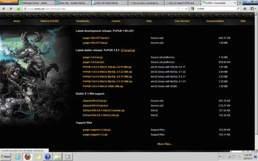Download pvpgn-199.r577.tar.bz2
Image resolution: width=258 pixels, height=161 pixels.
95,38
